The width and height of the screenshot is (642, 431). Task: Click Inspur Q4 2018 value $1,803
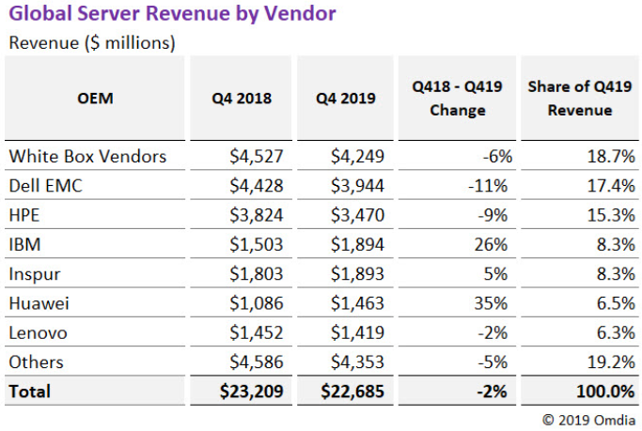(x=257, y=274)
